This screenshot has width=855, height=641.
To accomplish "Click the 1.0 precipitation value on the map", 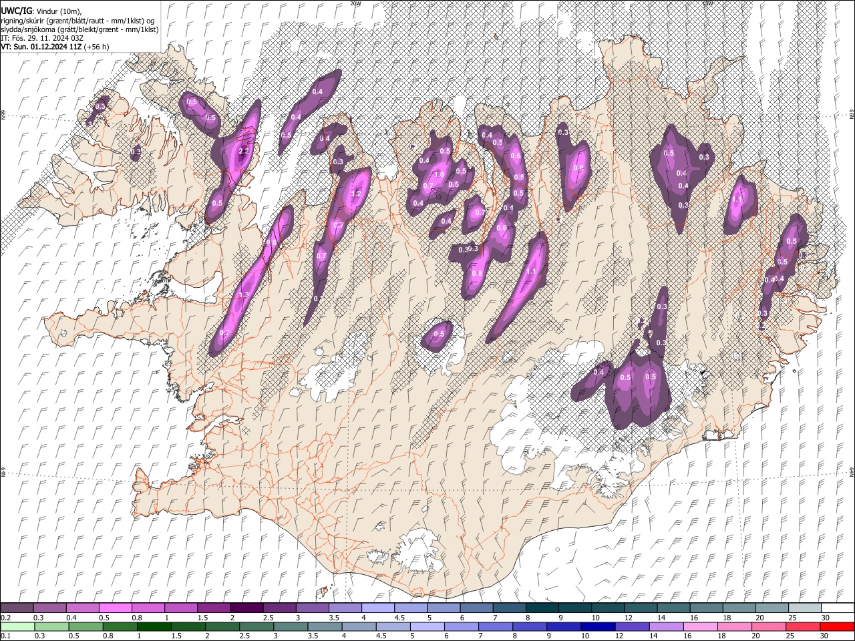I will tap(439, 174).
